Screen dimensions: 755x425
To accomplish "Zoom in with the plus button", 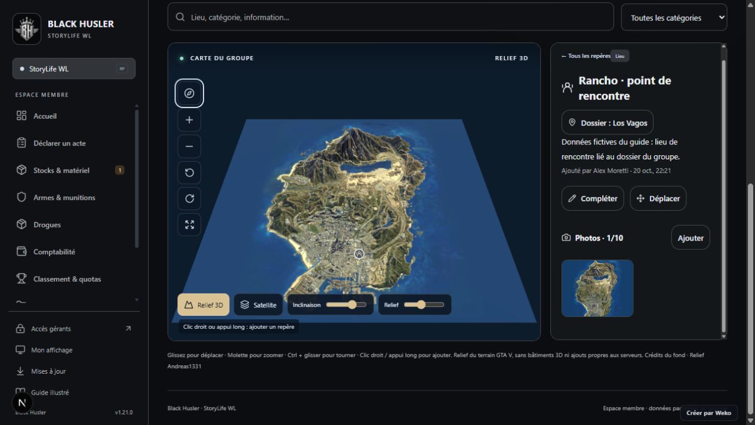I will click(189, 120).
